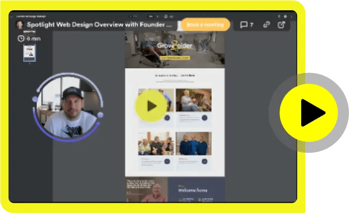Open the comments icon showing 7
Screen dimensions: 349x213
pyautogui.click(x=247, y=25)
